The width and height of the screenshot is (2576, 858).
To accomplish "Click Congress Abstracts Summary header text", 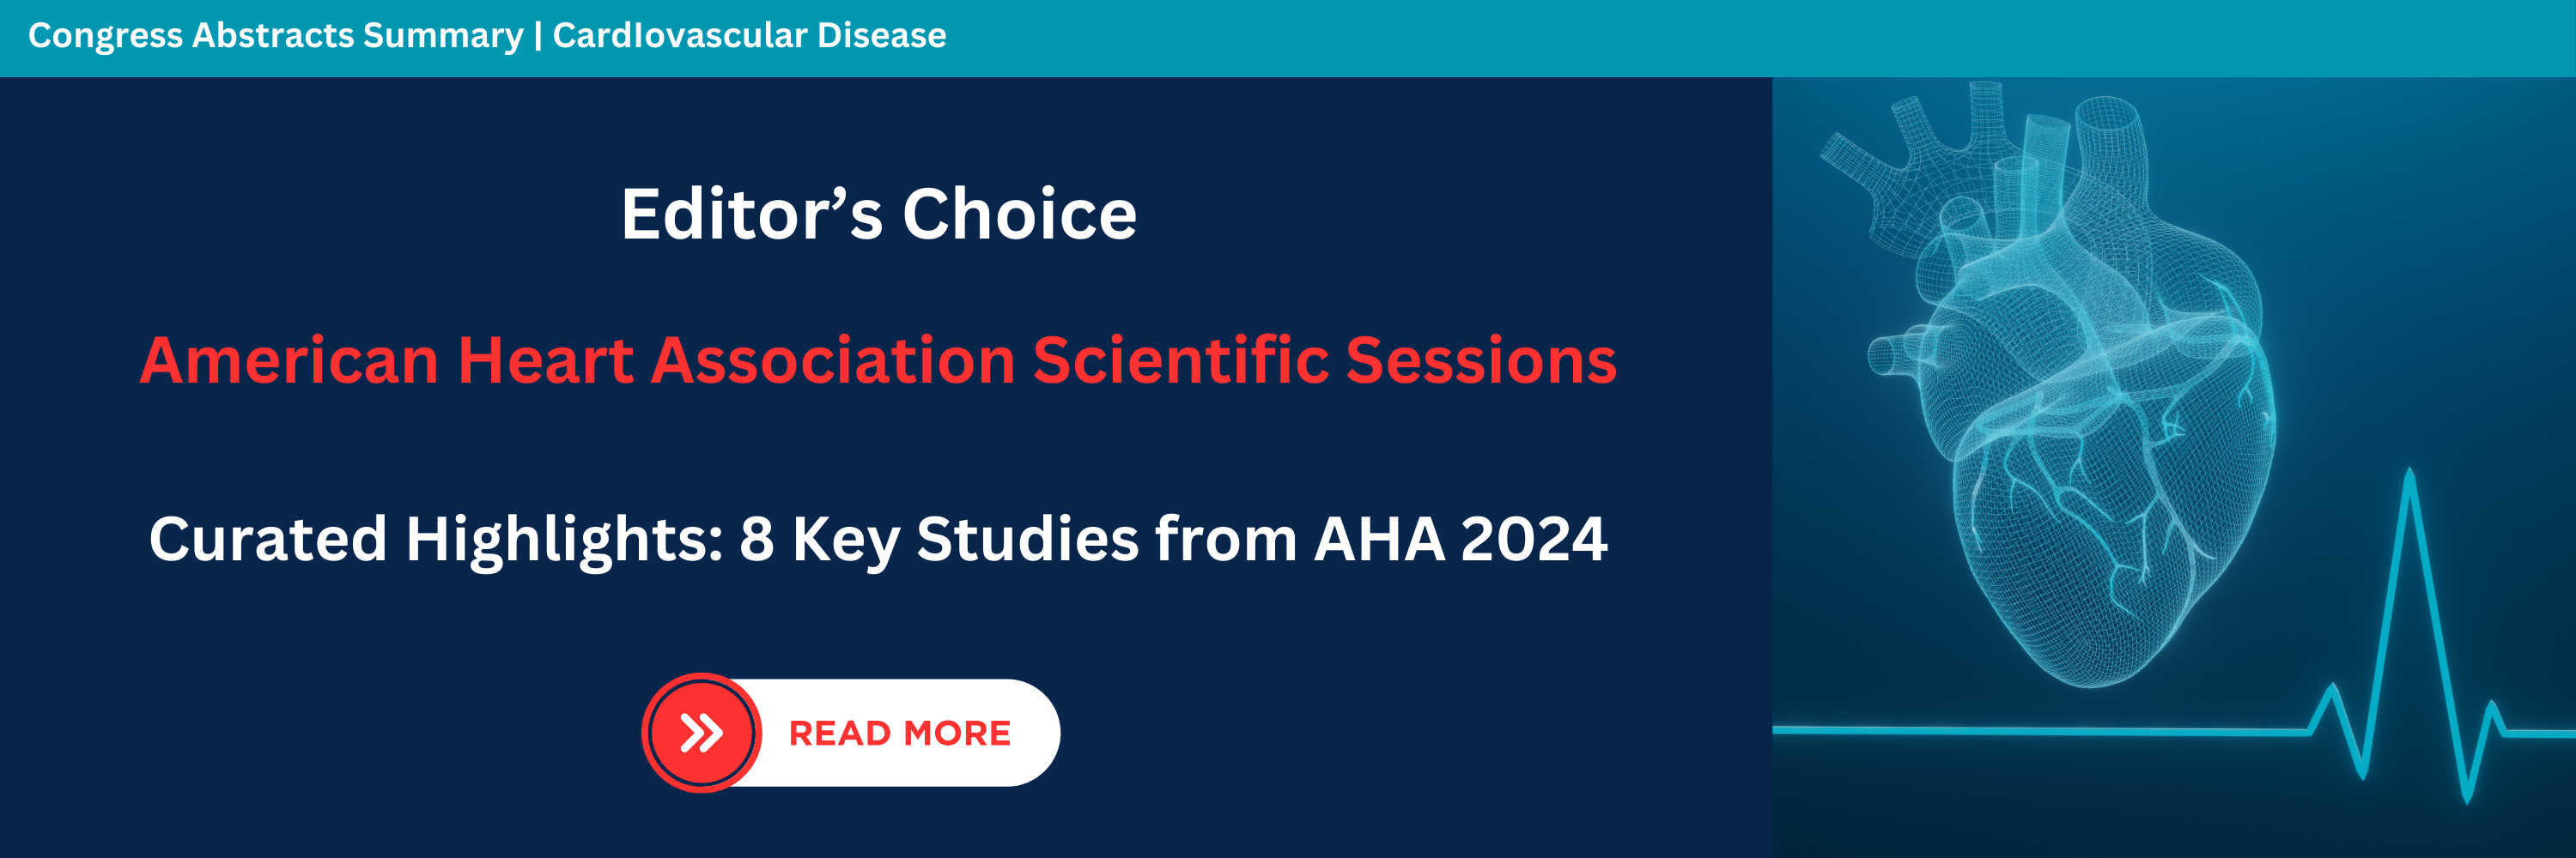I will [x=276, y=36].
